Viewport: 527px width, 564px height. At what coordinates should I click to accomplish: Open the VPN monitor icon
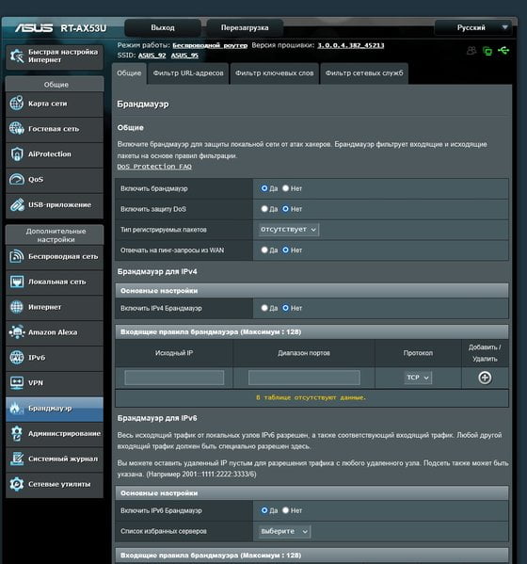[x=17, y=382]
